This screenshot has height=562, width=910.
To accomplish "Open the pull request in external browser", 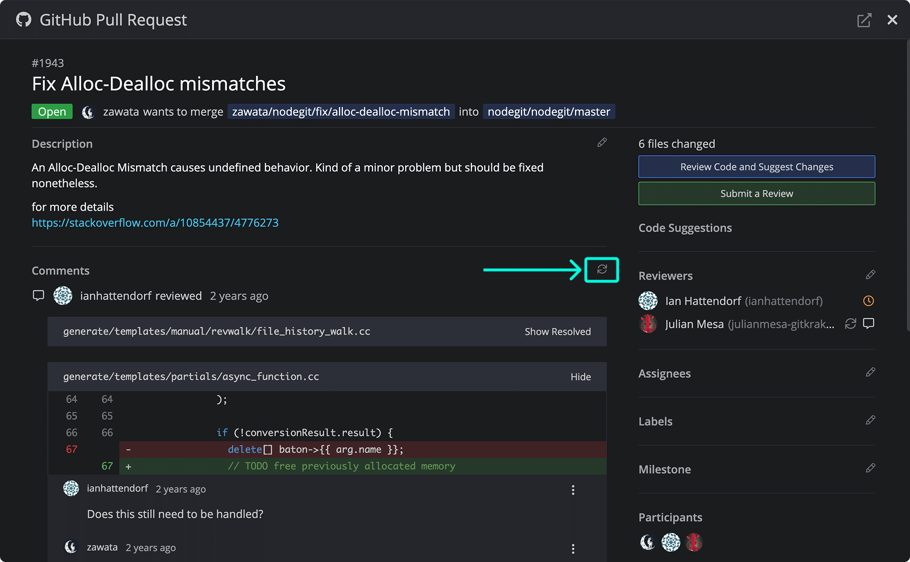I will point(864,19).
